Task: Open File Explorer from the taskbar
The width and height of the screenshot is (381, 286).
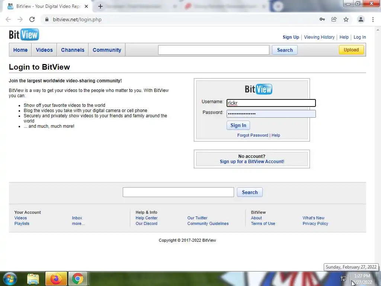Action: point(33,279)
